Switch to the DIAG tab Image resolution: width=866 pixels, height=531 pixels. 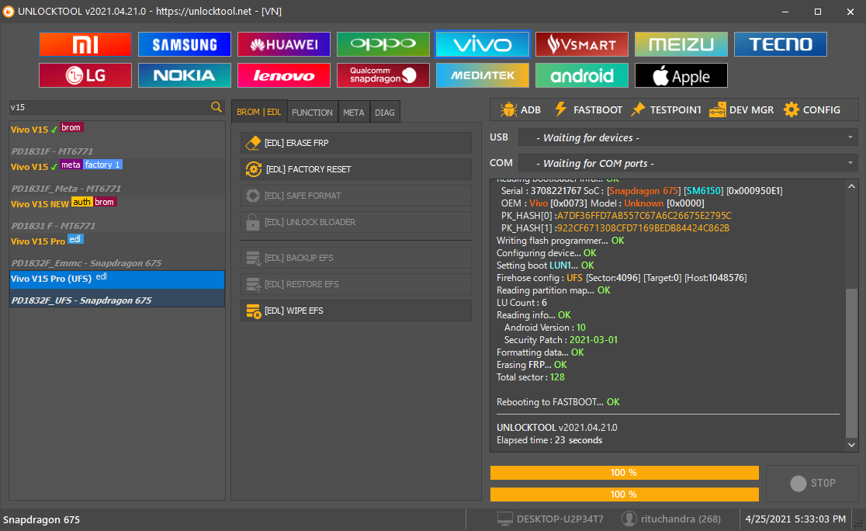pos(385,112)
